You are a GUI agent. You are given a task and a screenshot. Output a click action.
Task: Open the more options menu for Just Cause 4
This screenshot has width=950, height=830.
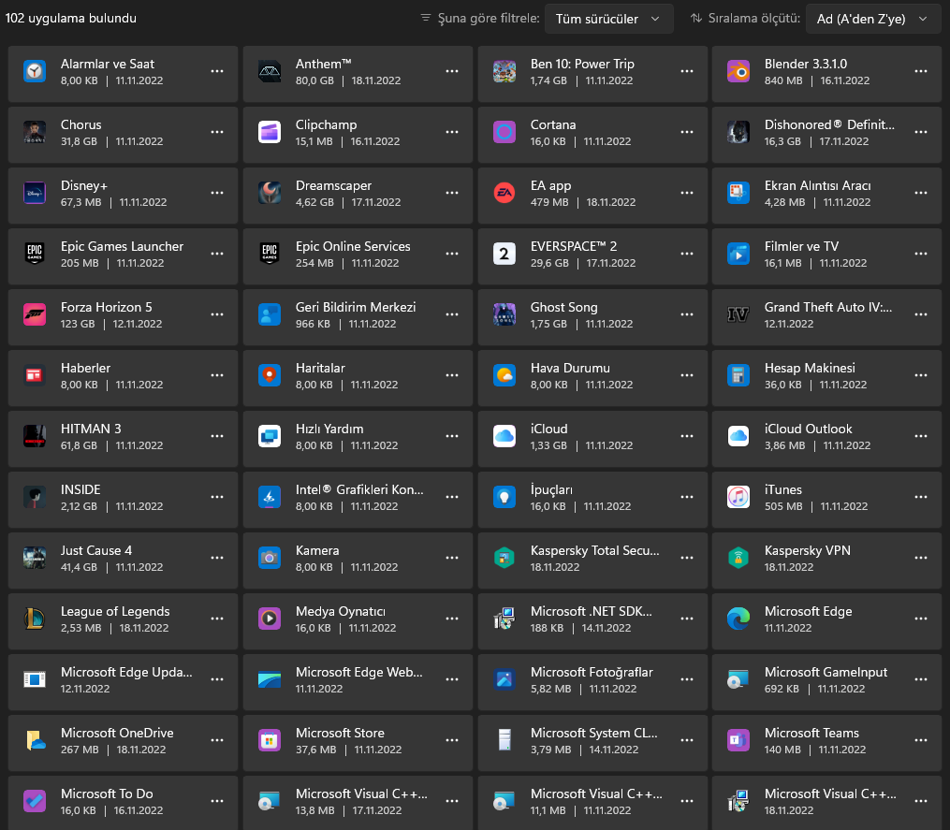click(217, 558)
